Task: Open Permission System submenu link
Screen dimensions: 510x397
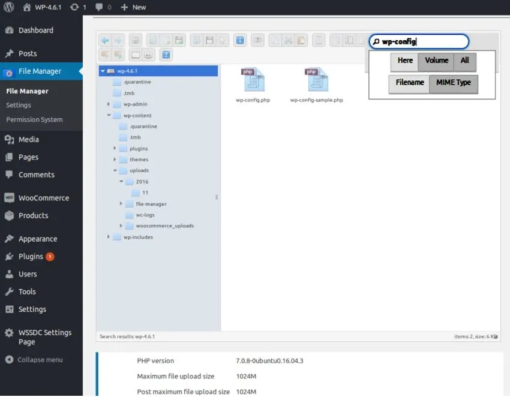Action: coord(34,119)
